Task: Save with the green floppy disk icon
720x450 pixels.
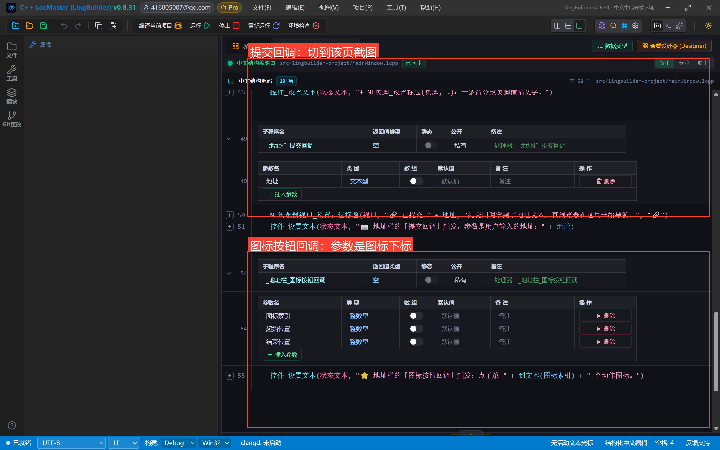Action: pos(44,26)
